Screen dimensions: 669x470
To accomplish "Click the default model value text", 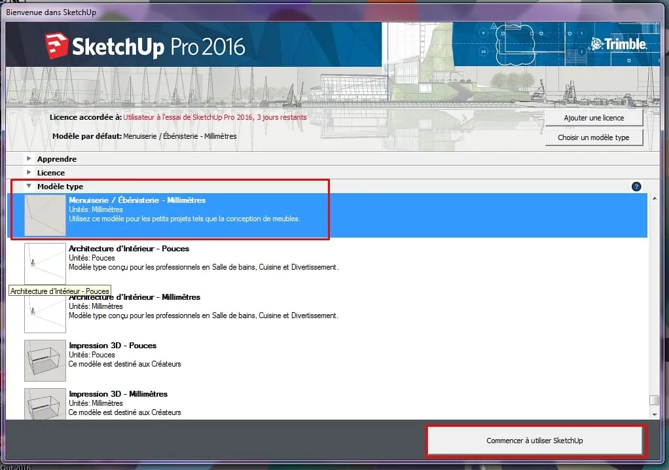I will 180,136.
